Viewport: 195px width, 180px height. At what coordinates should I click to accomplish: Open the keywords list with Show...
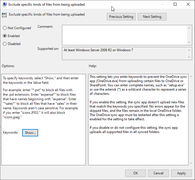30,132
